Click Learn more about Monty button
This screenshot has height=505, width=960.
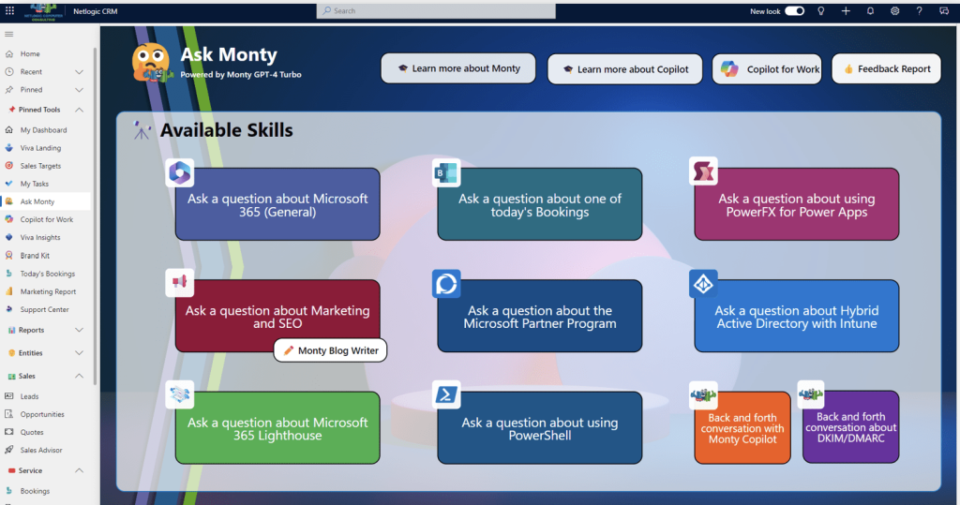click(457, 68)
